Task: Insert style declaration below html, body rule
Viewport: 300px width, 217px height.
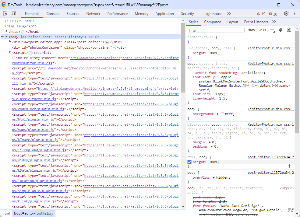Action: point(289,166)
